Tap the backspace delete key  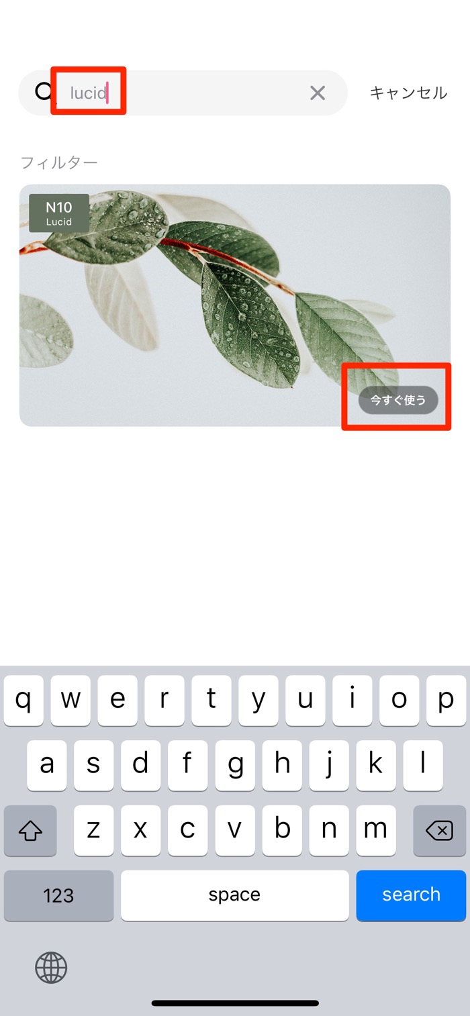(x=440, y=831)
